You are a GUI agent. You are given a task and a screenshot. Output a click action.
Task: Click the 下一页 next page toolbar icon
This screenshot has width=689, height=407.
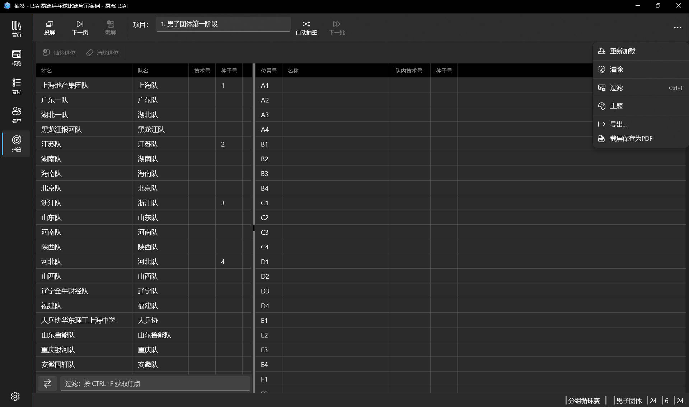[x=80, y=28]
